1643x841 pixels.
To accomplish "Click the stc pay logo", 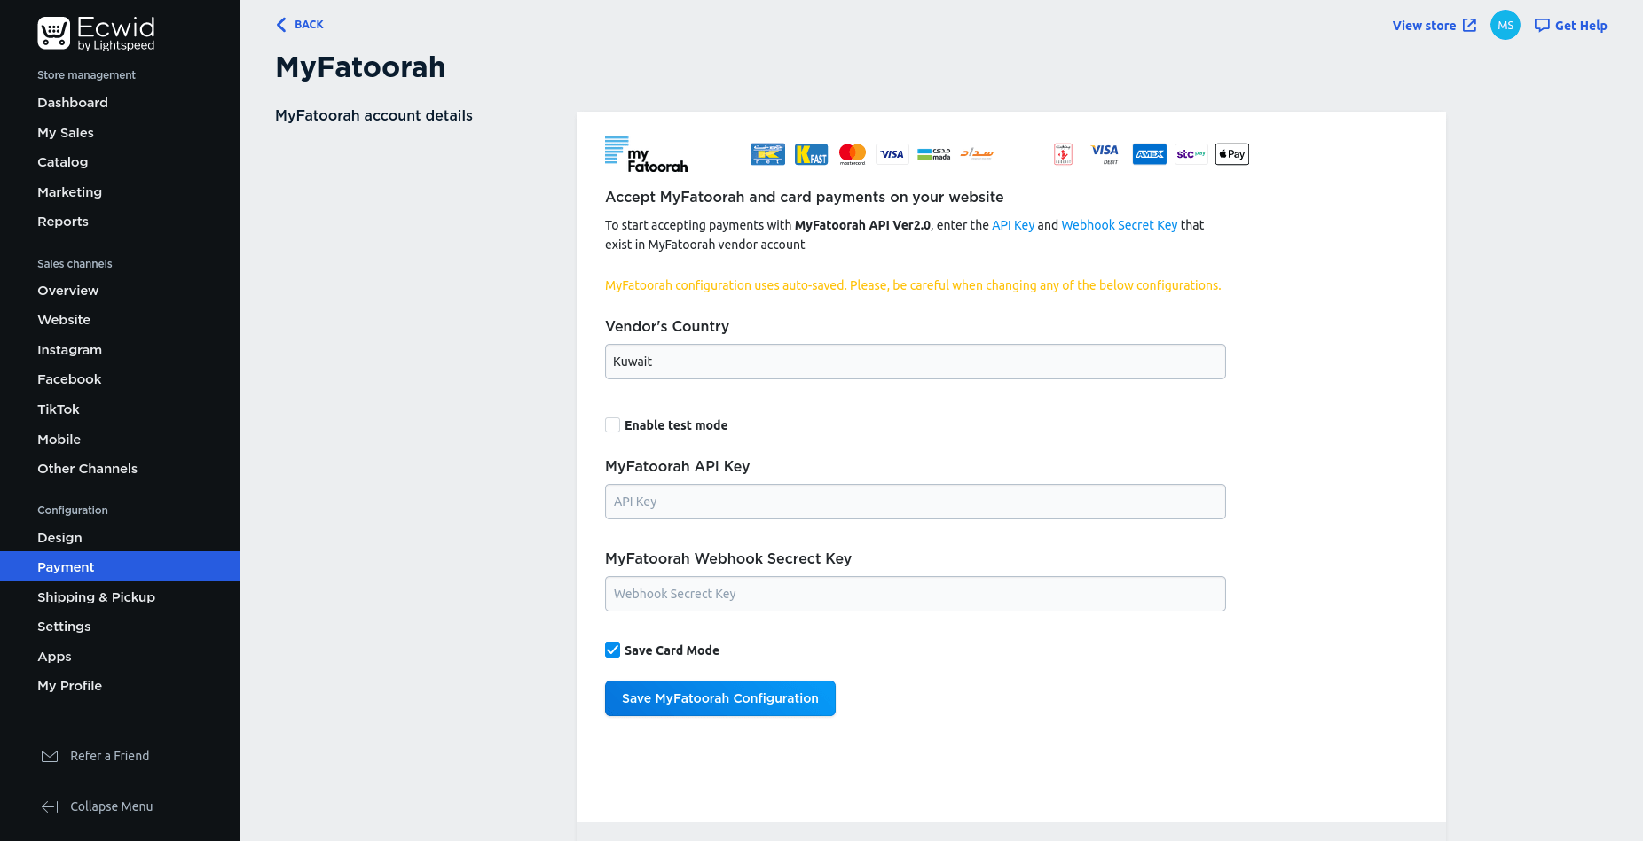I will pyautogui.click(x=1191, y=154).
